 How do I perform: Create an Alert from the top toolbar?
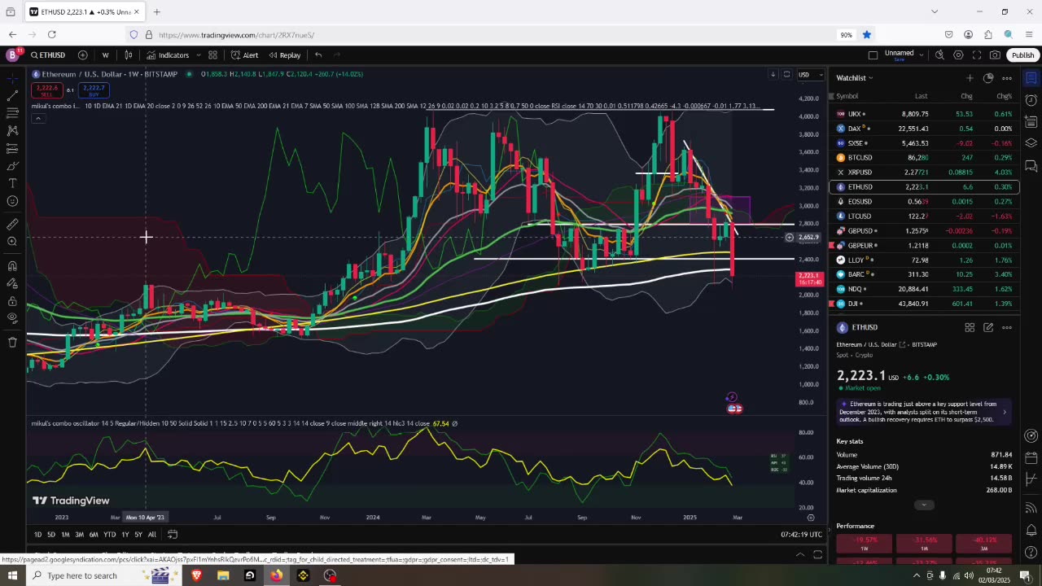click(x=244, y=55)
